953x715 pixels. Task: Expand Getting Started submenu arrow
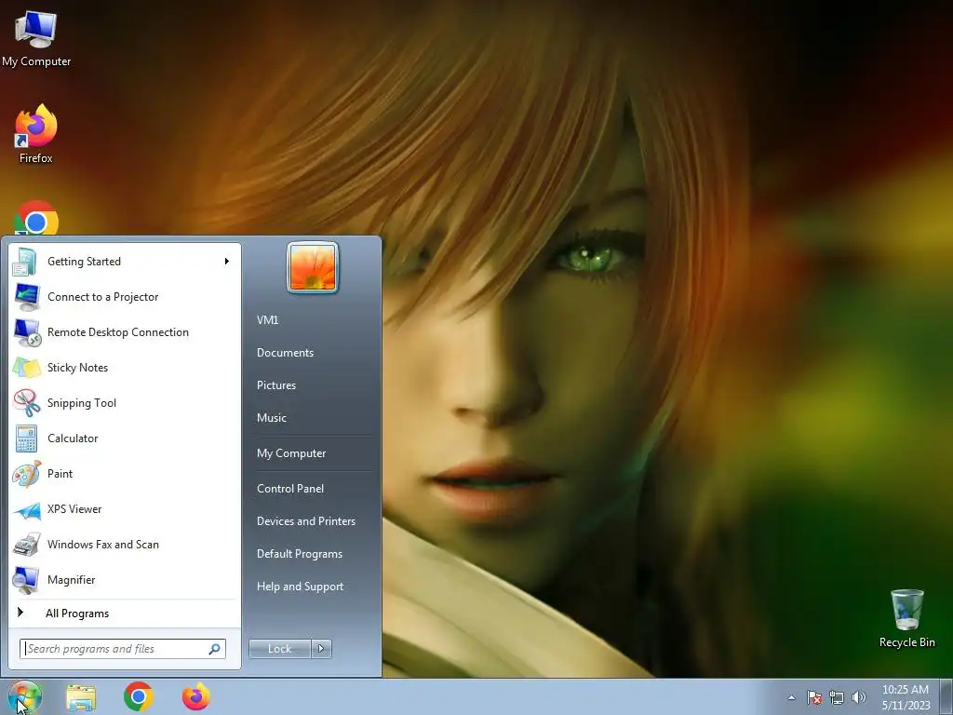coord(227,262)
